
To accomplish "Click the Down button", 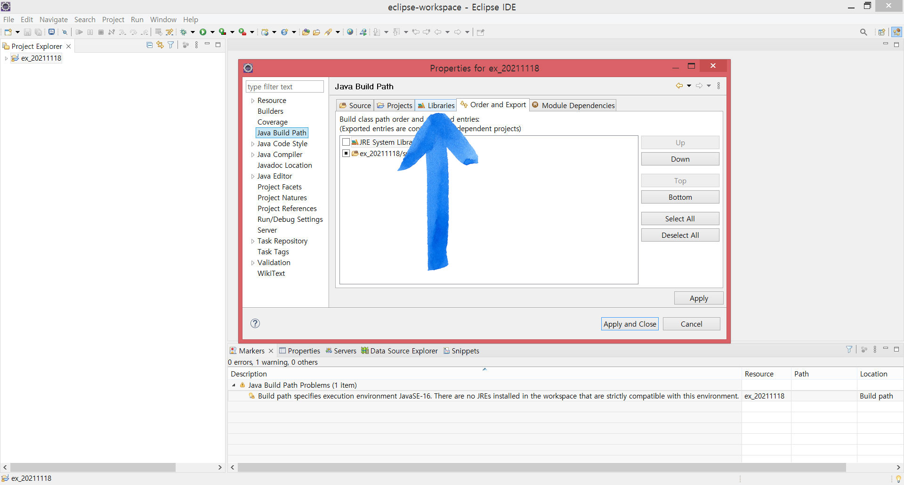I will (680, 159).
